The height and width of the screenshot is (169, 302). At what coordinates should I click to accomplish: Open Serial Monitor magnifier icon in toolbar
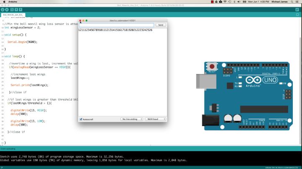point(297,10)
